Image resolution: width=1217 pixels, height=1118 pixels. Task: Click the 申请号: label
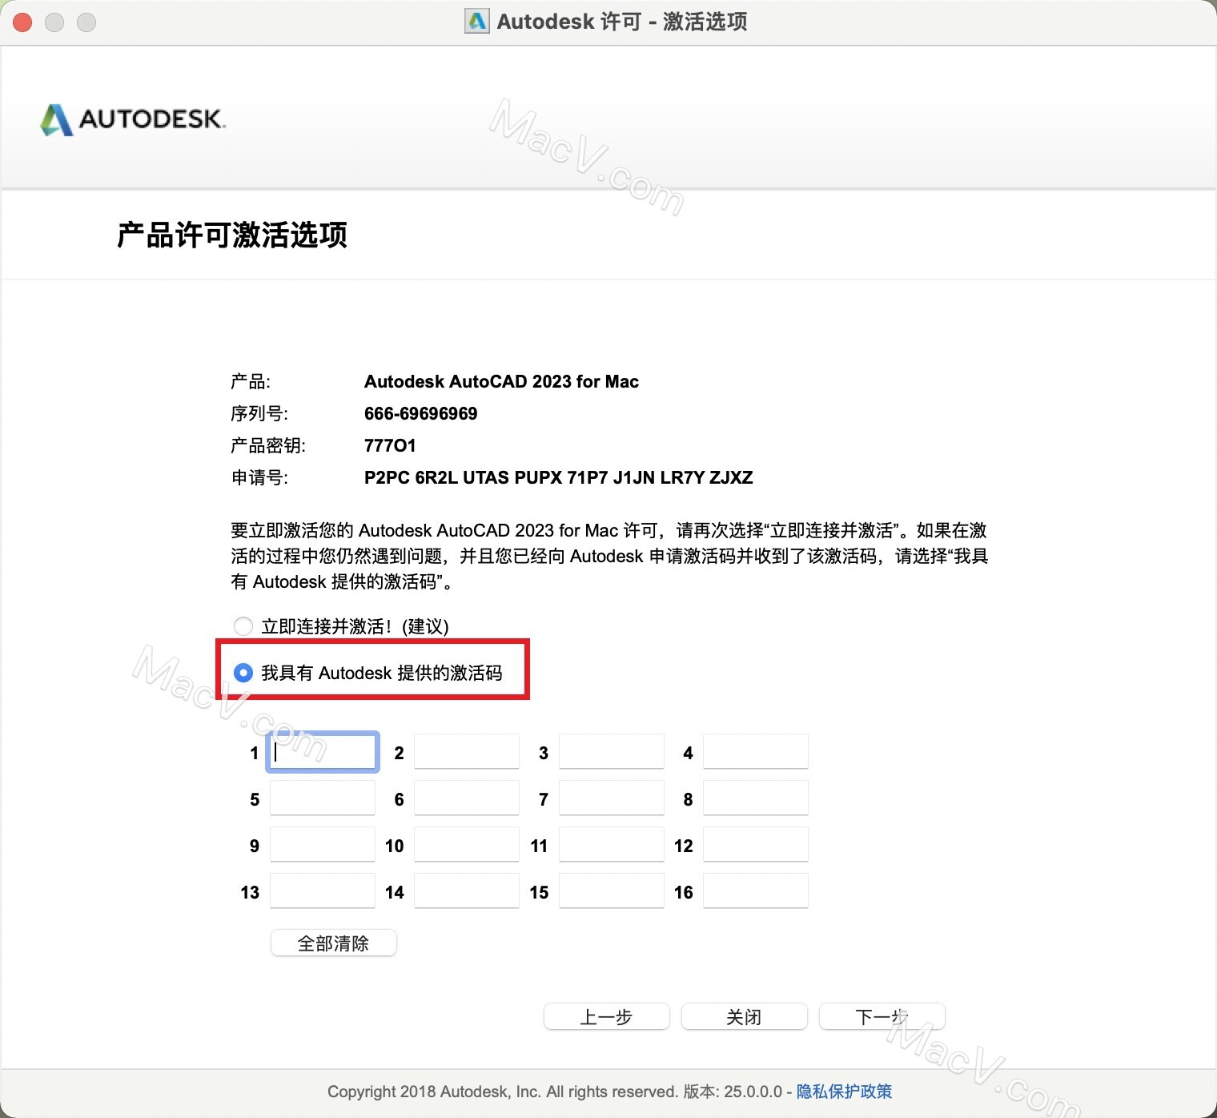tap(259, 477)
